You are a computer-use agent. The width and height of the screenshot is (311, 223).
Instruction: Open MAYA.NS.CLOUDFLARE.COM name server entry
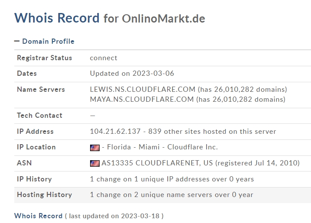(x=188, y=99)
